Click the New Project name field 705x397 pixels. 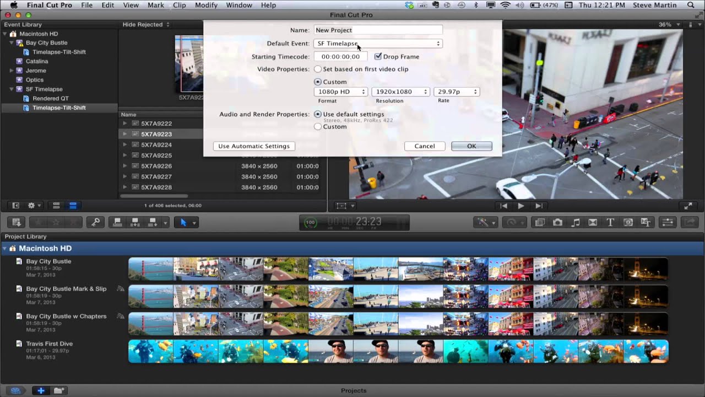tap(378, 30)
